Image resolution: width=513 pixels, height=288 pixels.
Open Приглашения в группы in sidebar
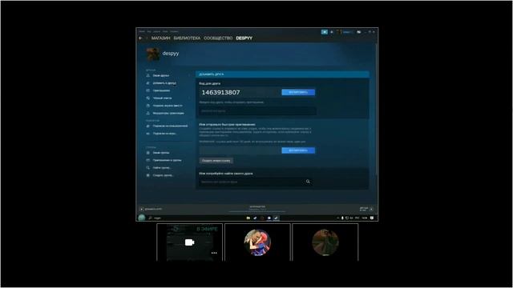click(167, 160)
